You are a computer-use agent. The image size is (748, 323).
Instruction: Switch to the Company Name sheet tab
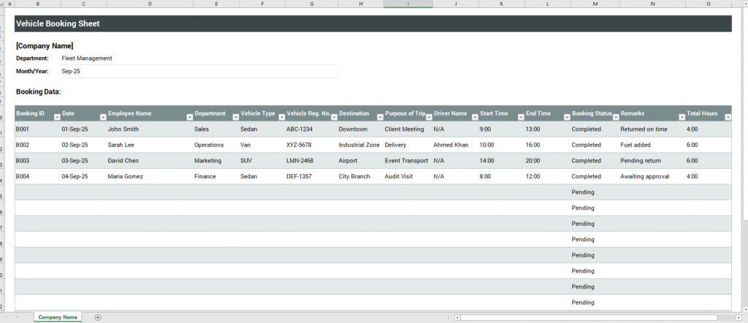tap(58, 317)
